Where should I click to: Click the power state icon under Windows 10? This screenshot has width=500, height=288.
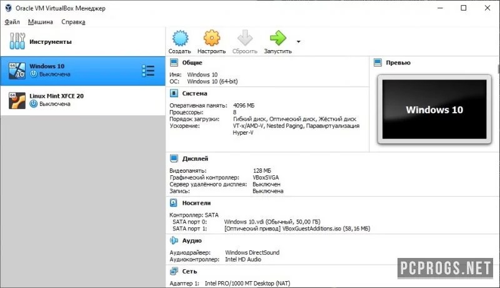34,74
